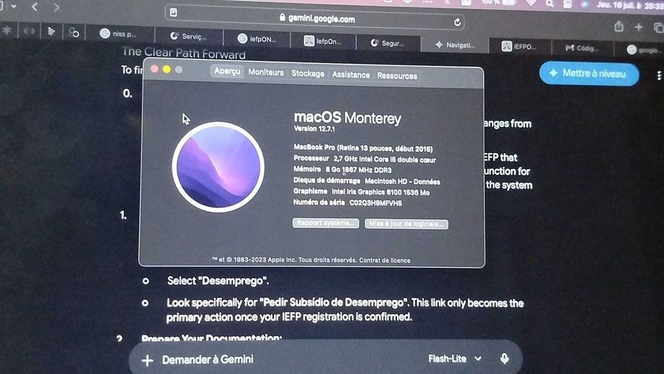Image resolution: width=664 pixels, height=374 pixels.
Task: Open the second pinned tab
Action: coord(29,31)
